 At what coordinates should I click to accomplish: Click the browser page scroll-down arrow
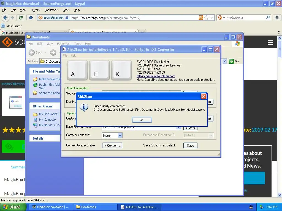(x=280, y=195)
